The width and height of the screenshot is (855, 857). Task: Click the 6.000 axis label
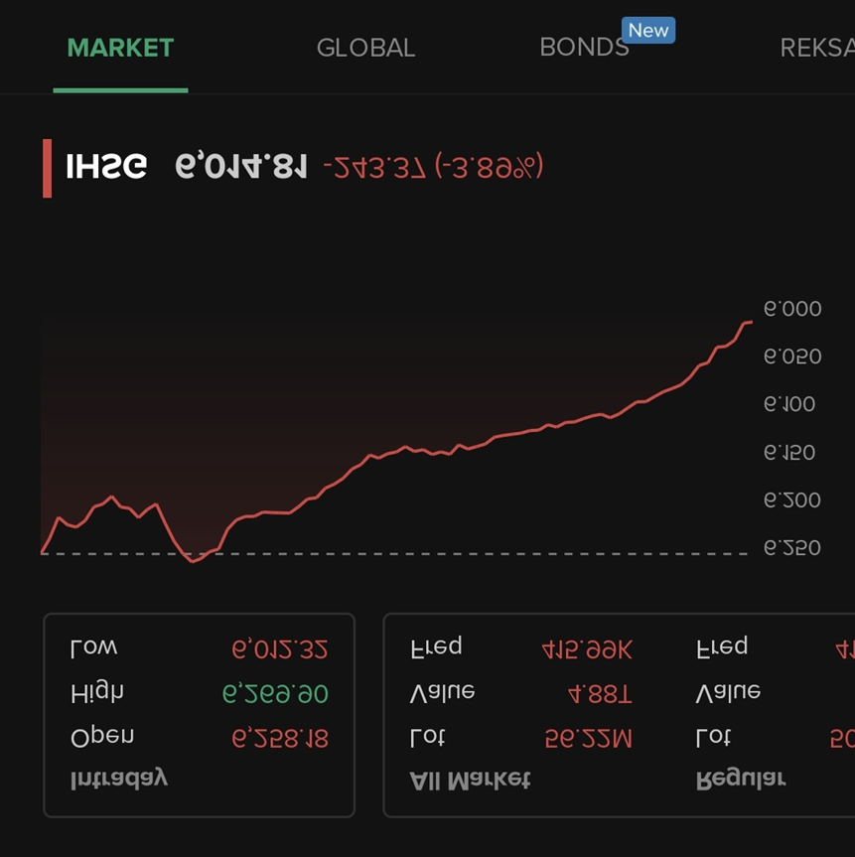(792, 309)
